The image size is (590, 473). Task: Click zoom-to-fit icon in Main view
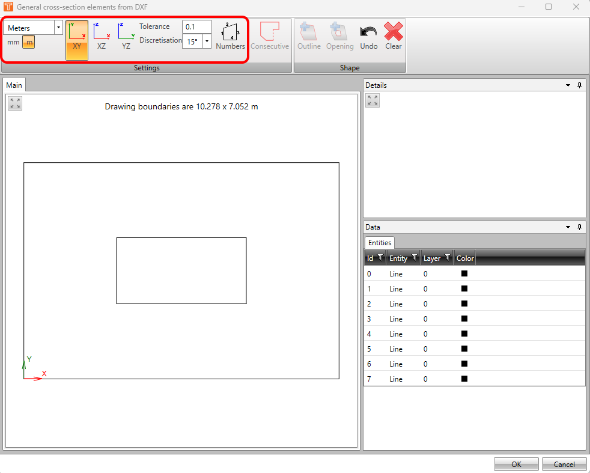coord(15,103)
